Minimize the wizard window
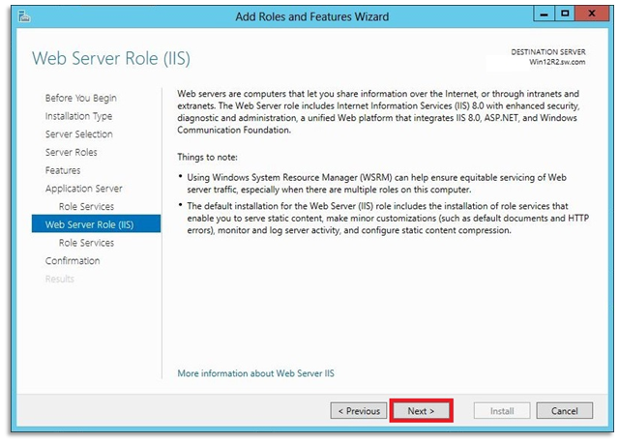This screenshot has width=619, height=443. tap(544, 14)
